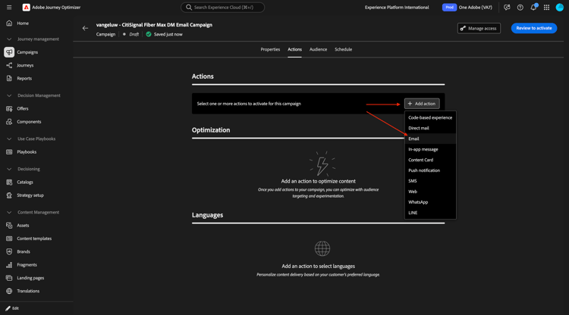Collapse the Content Management section
This screenshot has width=569, height=315.
point(9,212)
